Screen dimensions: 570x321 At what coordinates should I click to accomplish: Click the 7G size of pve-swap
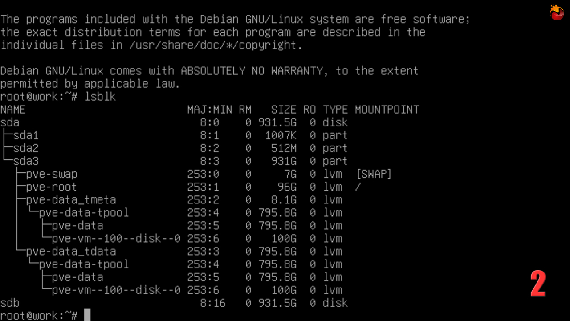[x=290, y=174]
